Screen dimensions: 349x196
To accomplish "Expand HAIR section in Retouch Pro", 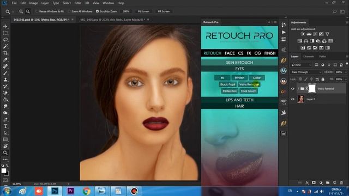I will tap(239, 106).
